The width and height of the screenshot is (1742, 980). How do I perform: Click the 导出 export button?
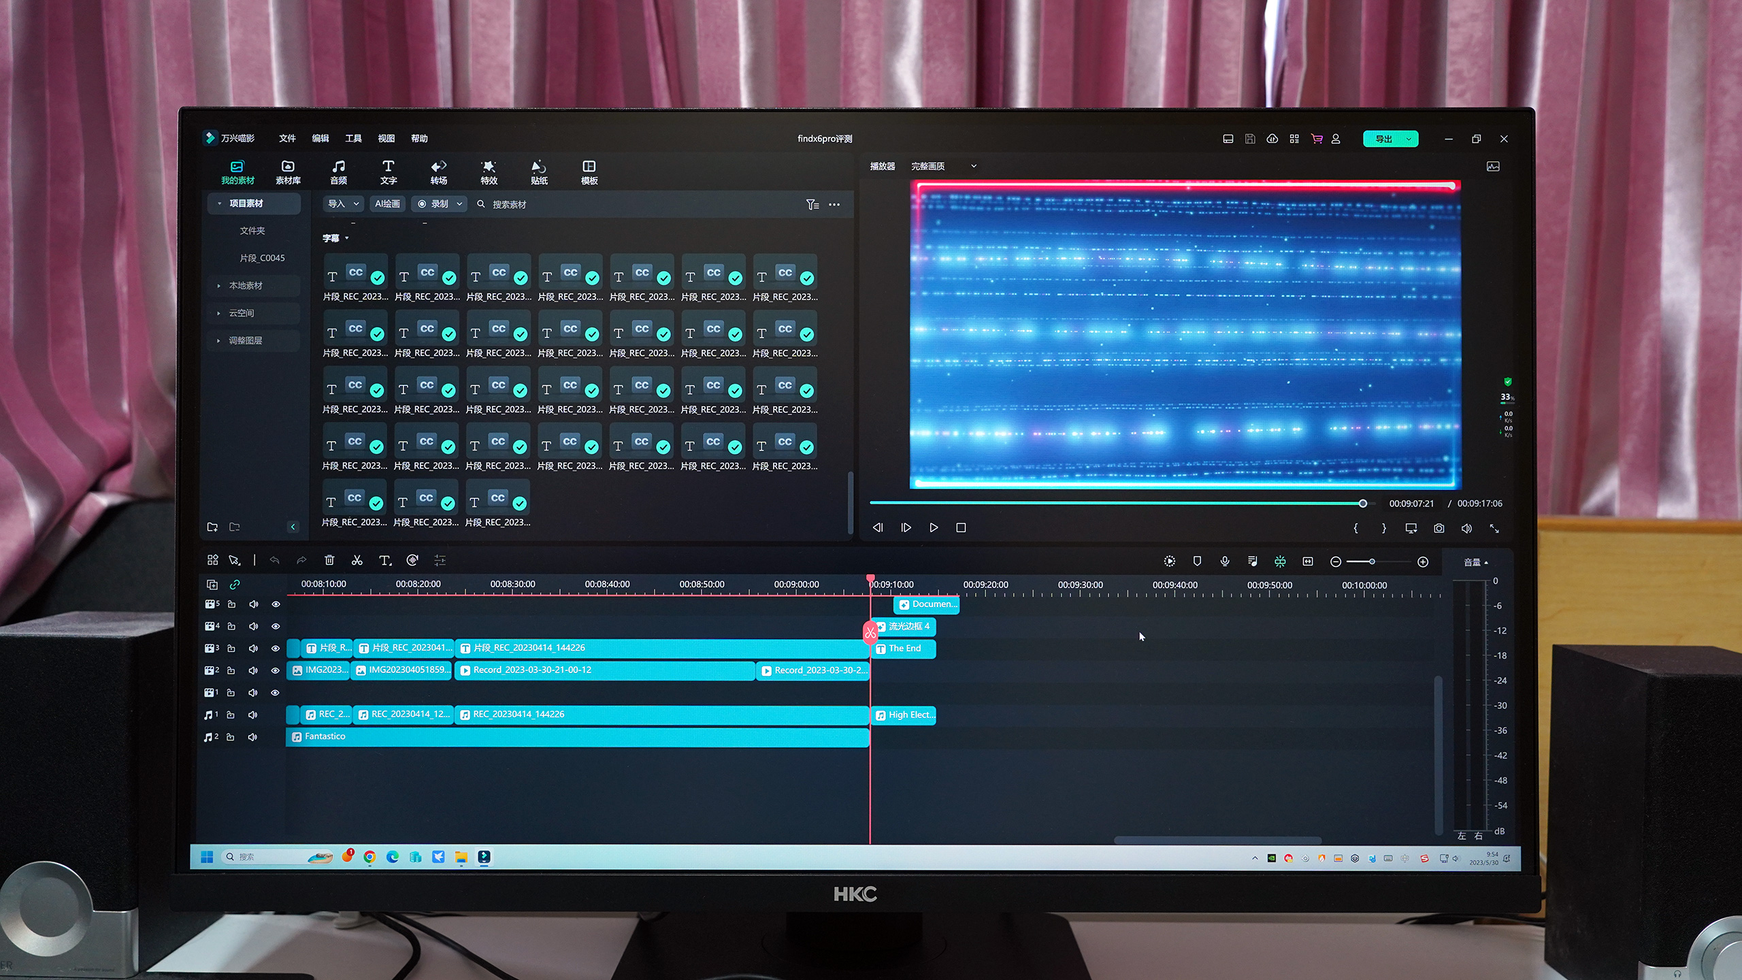coord(1383,139)
